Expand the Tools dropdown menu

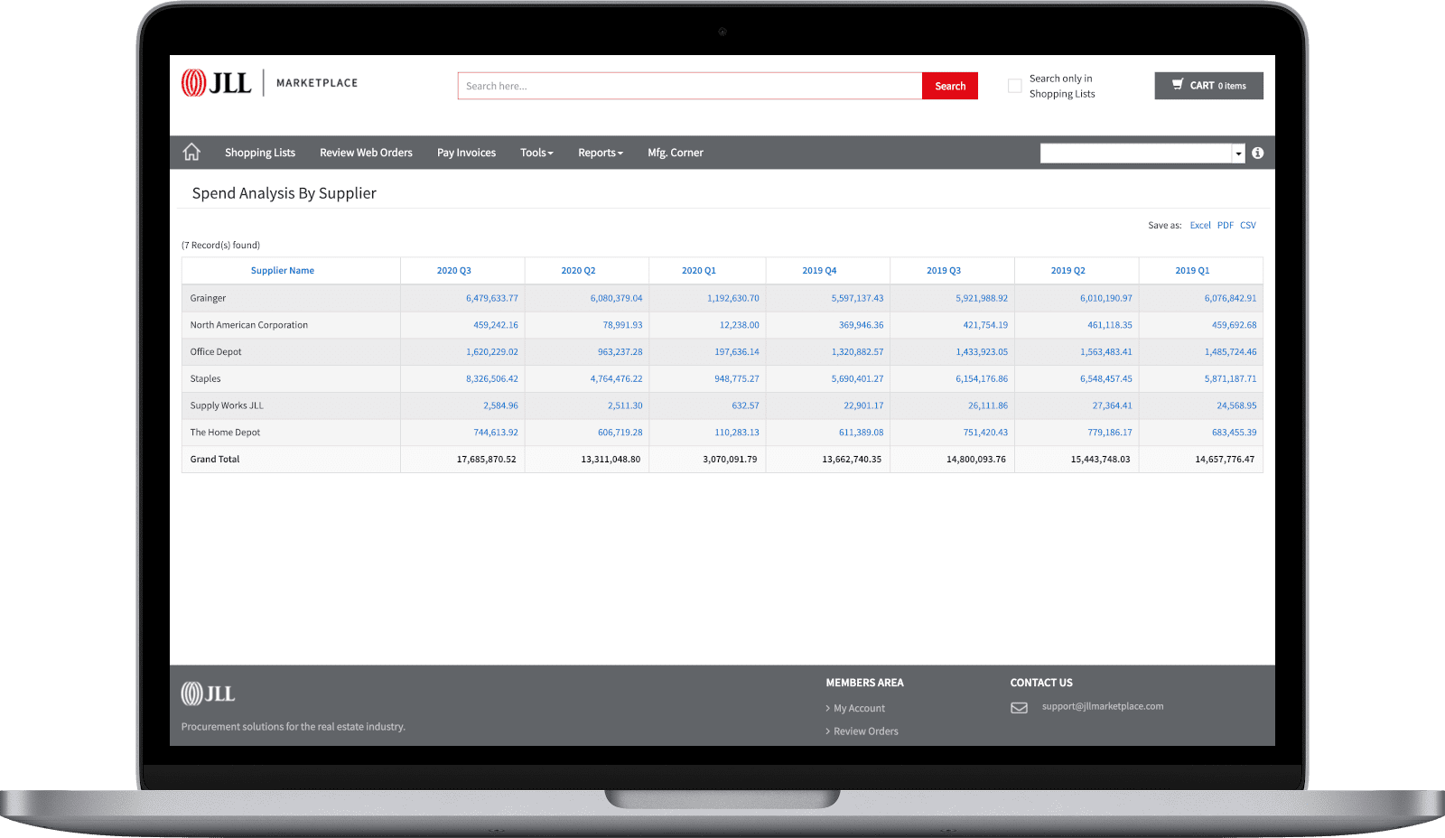tap(536, 153)
